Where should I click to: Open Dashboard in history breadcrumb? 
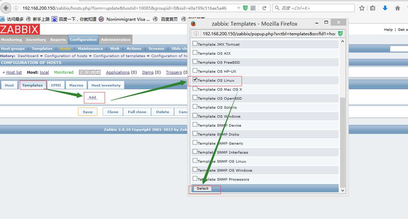pos(28,56)
